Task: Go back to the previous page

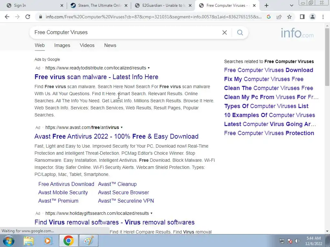Action: 7,17
